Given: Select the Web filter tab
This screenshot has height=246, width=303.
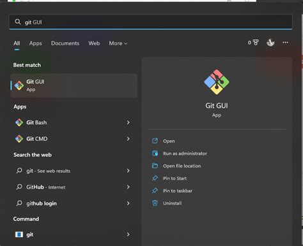Looking at the screenshot, I should [94, 43].
